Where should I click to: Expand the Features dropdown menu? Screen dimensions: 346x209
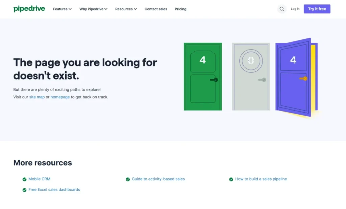(62, 9)
